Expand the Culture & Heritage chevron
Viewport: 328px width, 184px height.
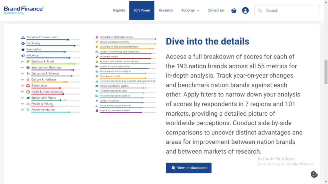[x=23, y=80]
